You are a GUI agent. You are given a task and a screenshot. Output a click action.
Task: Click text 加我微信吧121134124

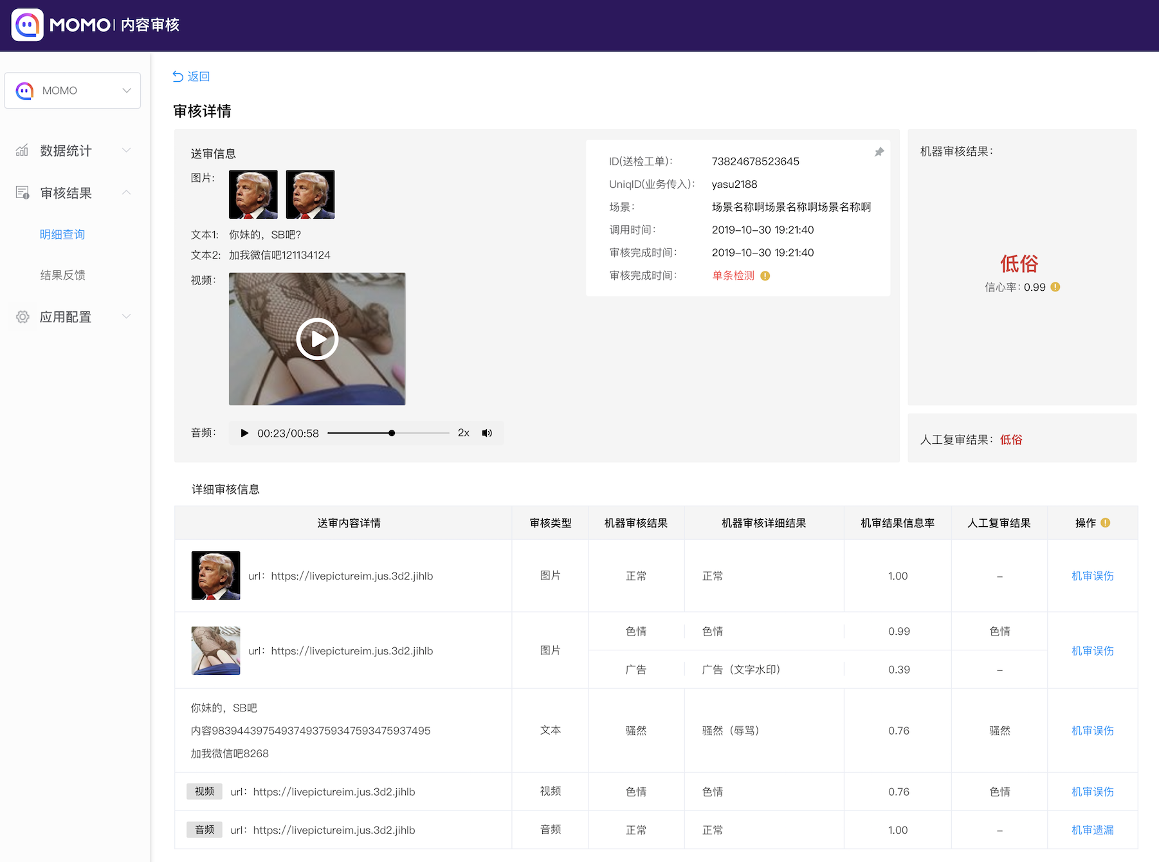[280, 255]
